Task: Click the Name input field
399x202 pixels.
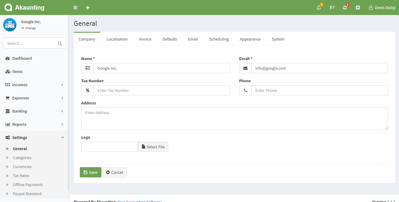Action: 162,68
